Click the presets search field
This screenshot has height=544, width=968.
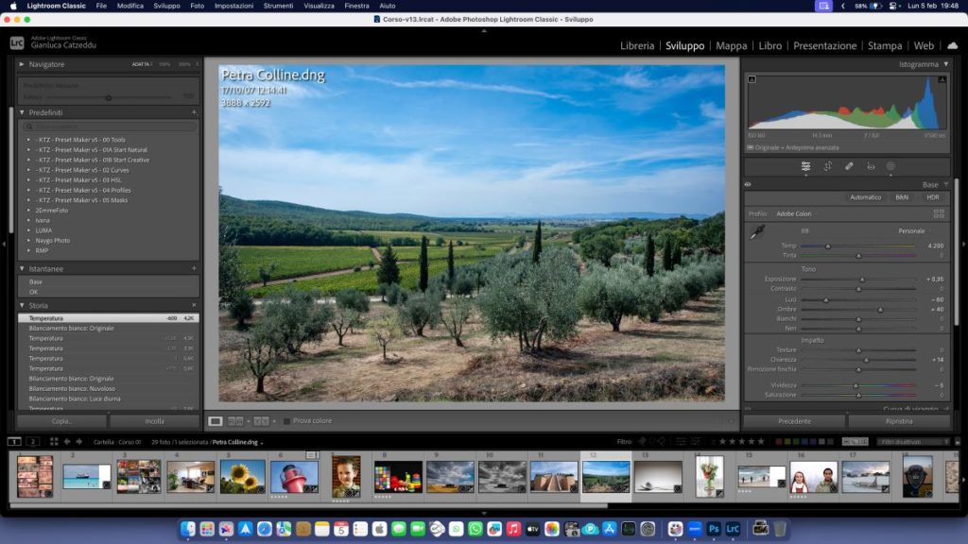[x=110, y=127]
